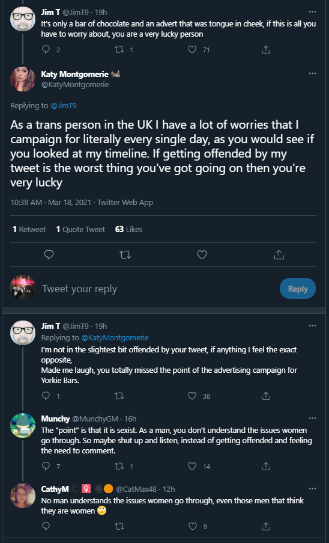Like CathyM's reply with 9 likes
Image resolution: width=329 pixels, height=543 pixels.
[192, 526]
